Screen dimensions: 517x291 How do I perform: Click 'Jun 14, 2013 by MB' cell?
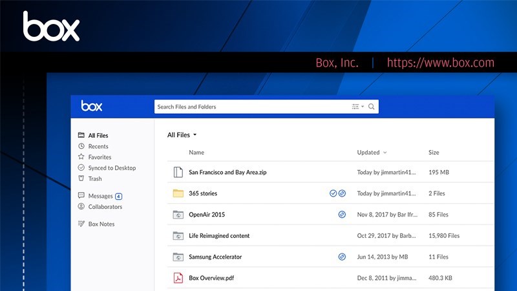pyautogui.click(x=383, y=257)
